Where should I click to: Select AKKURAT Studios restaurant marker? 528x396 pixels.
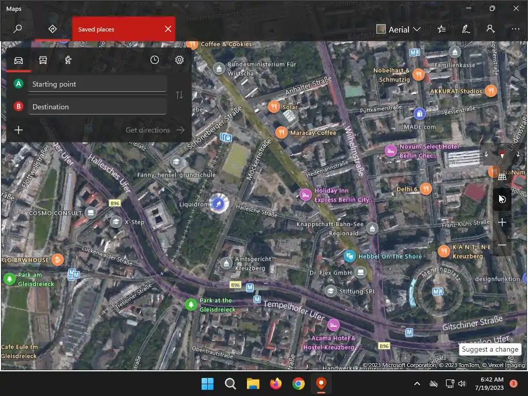[491, 91]
